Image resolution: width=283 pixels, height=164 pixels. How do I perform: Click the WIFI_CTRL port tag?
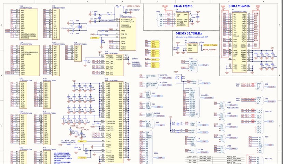click(162, 78)
